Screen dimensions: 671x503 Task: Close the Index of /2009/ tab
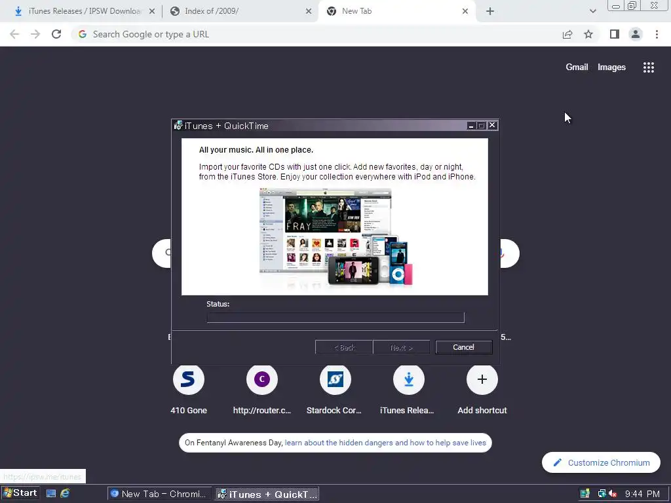[x=309, y=11]
